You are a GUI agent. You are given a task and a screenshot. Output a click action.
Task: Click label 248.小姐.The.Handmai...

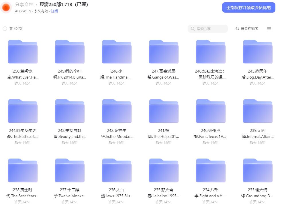pyautogui.click(x=116, y=74)
